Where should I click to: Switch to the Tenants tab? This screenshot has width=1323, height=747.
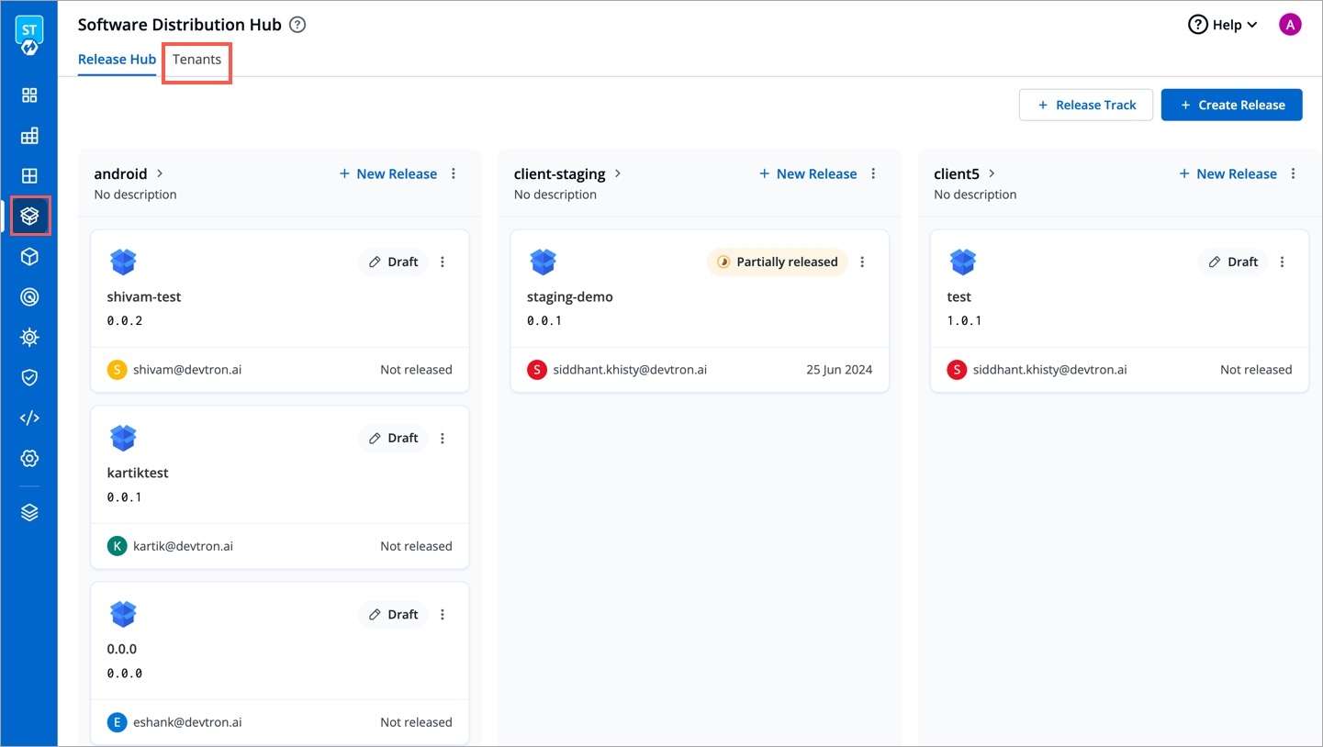[196, 60]
